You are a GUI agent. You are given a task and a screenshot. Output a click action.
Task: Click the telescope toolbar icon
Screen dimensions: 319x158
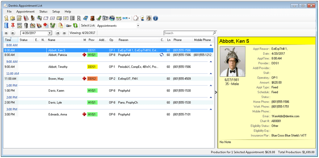coord(69,26)
